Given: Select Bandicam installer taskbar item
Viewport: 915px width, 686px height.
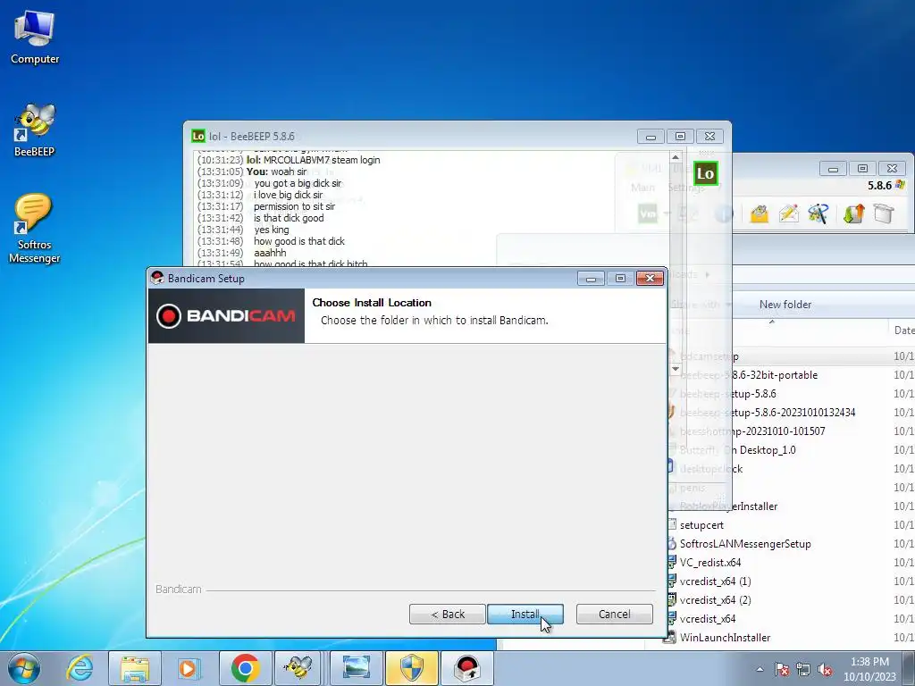Looking at the screenshot, I should (466, 668).
